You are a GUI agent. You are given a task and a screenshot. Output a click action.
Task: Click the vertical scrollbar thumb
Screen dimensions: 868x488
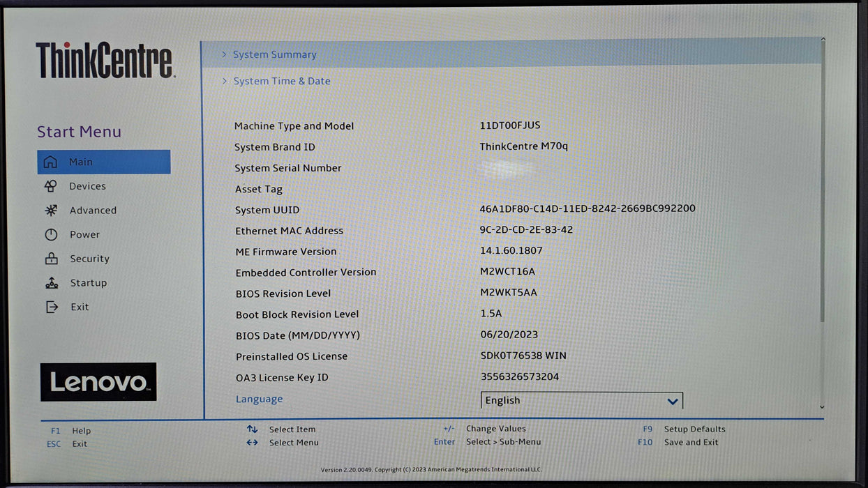823,181
